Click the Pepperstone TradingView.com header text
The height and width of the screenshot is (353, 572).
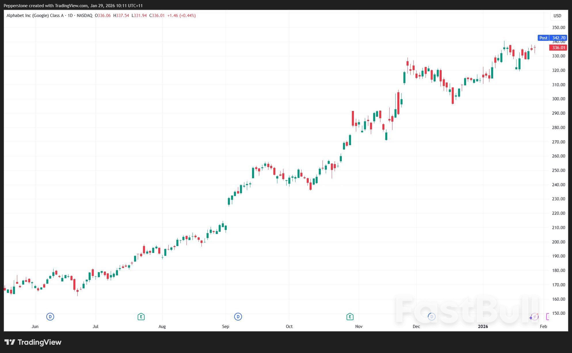(x=73, y=5)
